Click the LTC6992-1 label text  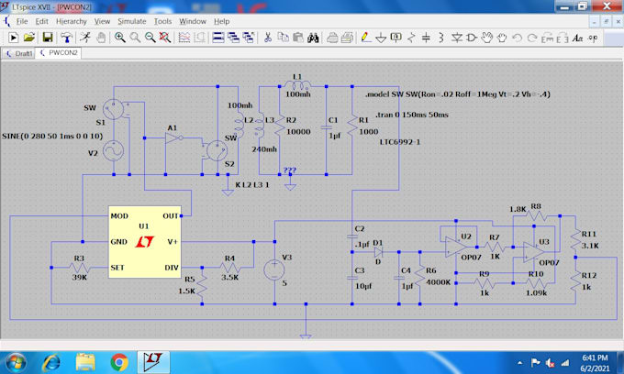(400, 142)
